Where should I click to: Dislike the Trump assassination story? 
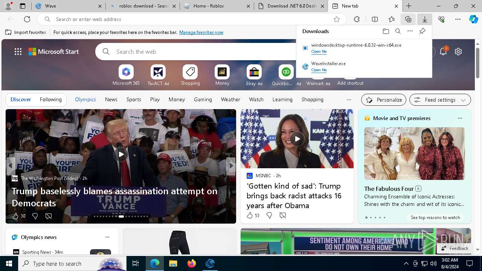coord(35,216)
